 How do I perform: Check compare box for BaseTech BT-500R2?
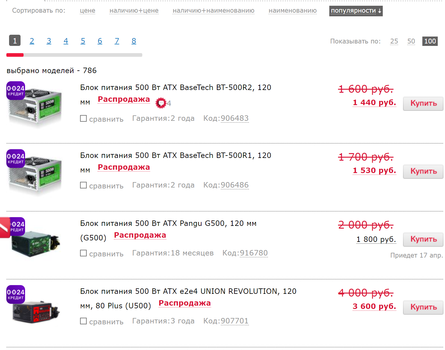tap(83, 118)
